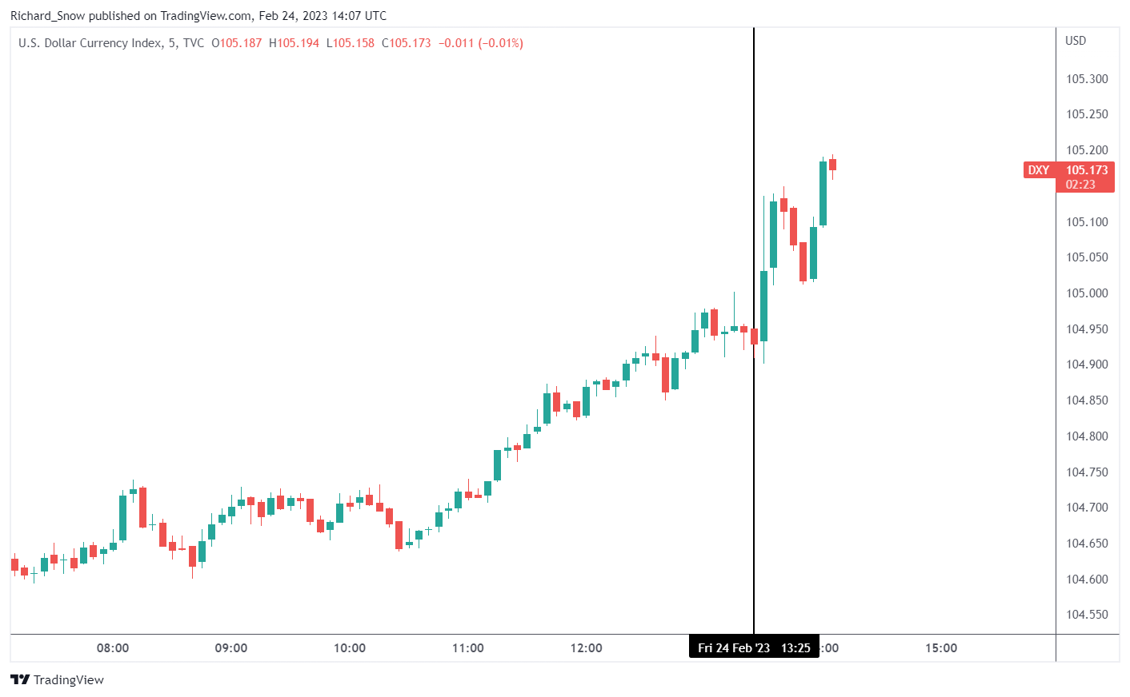Click the 02:23 countdown timer label
The height and width of the screenshot is (697, 1130).
1080,185
